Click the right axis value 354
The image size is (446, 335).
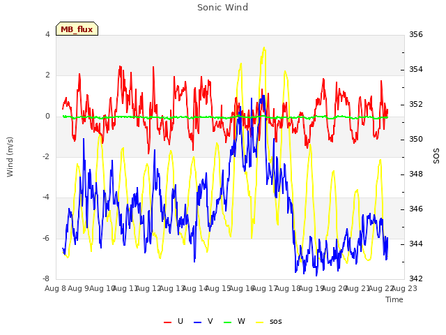tap(416, 69)
